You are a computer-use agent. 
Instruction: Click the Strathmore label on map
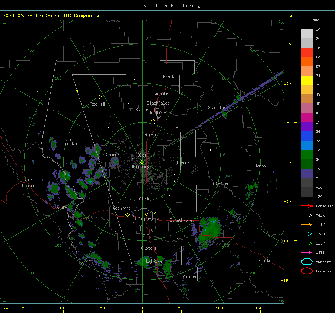coord(181,220)
